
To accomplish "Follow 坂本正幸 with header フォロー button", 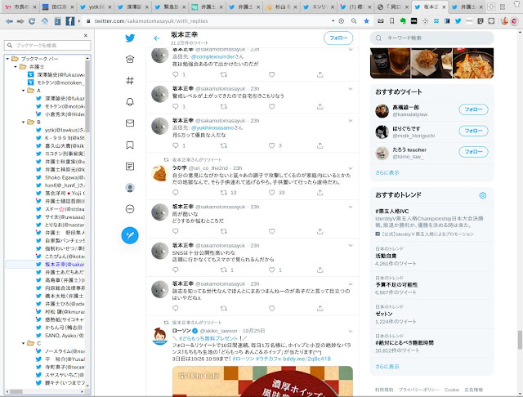I will tap(338, 38).
